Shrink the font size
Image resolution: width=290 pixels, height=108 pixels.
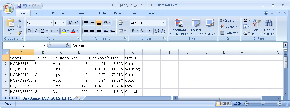[x=76, y=23]
